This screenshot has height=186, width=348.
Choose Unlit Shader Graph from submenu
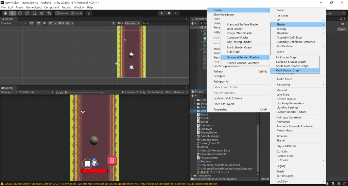[x=288, y=70]
